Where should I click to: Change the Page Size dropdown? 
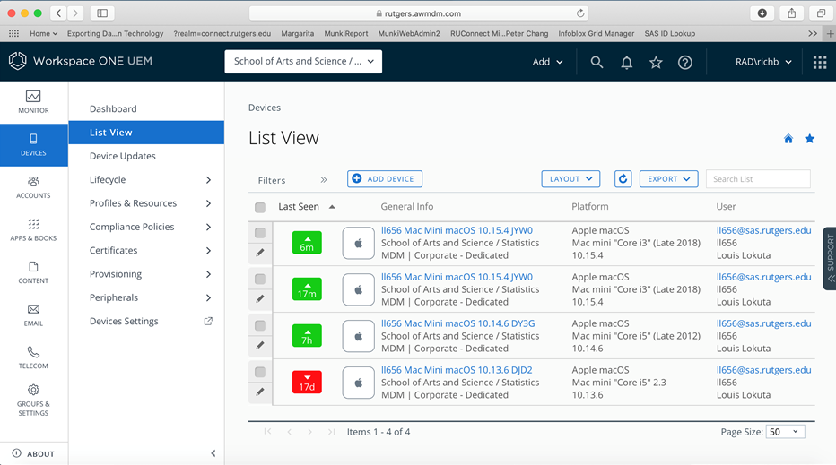point(785,432)
